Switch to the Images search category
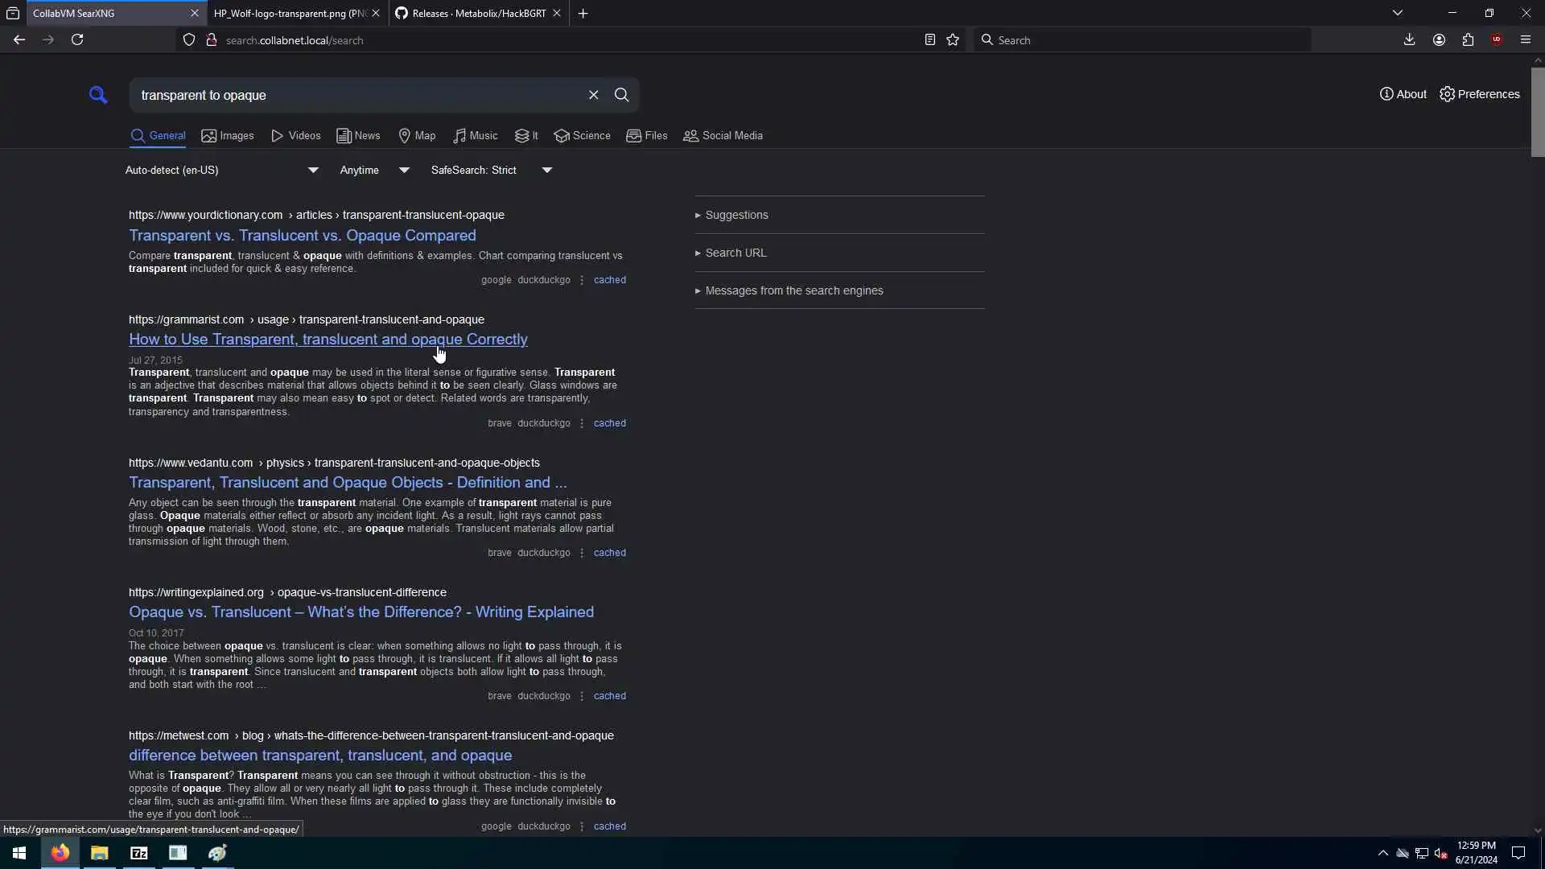Viewport: 1545px width, 869px height. point(228,136)
